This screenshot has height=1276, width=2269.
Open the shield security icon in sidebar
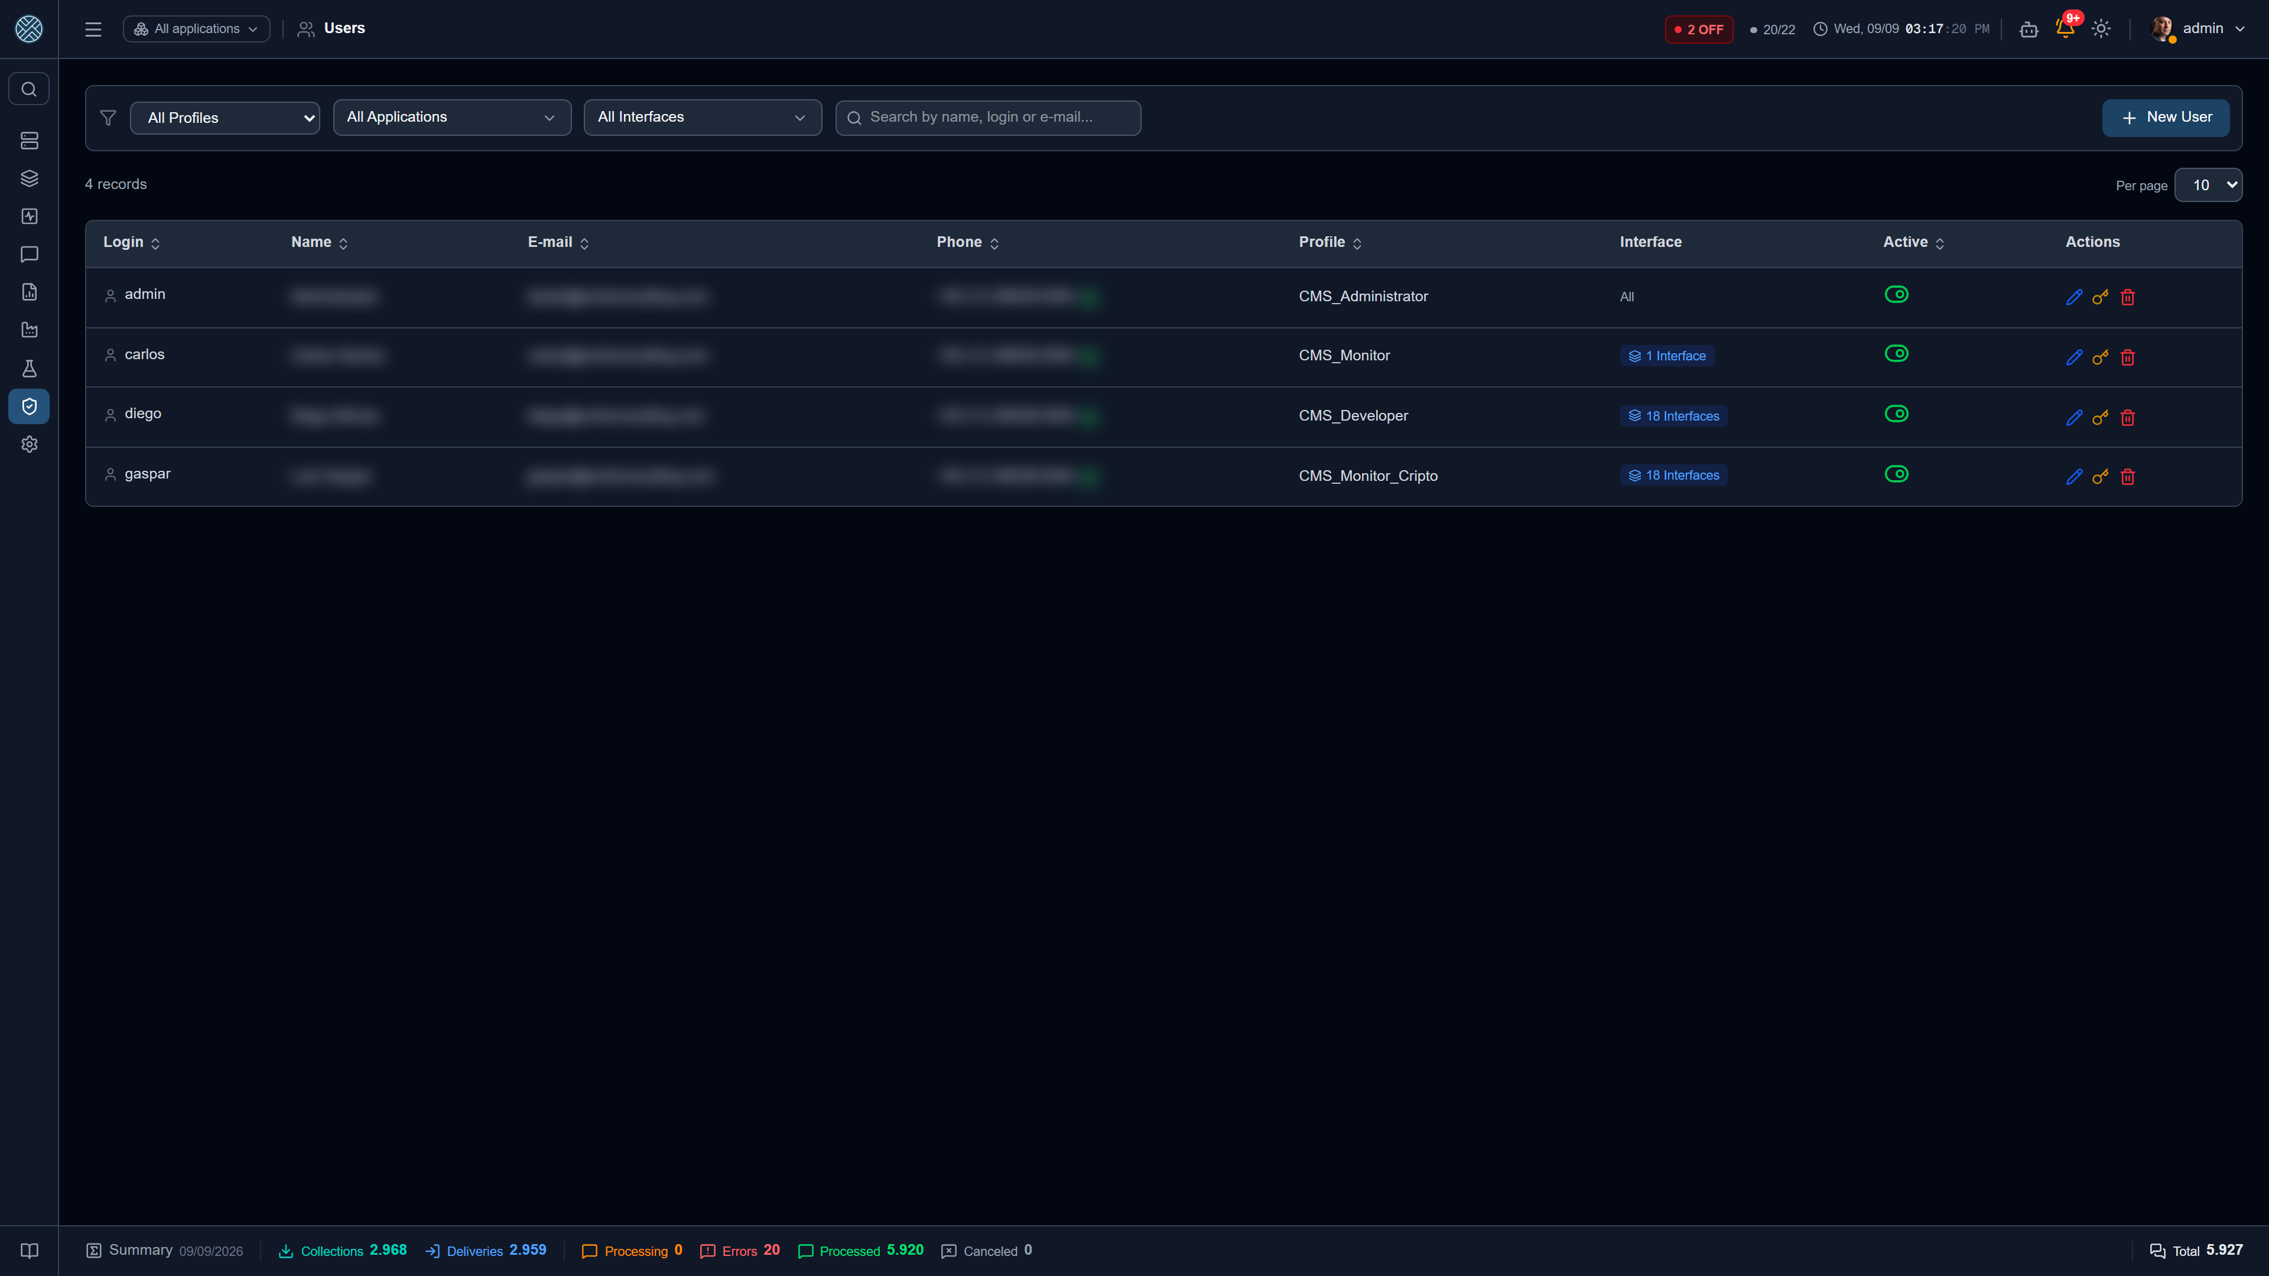[29, 406]
